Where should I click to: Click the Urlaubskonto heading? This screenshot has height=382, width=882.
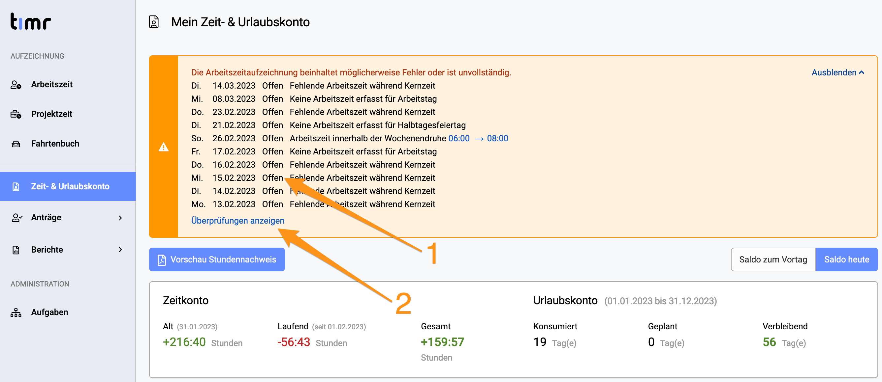(565, 300)
